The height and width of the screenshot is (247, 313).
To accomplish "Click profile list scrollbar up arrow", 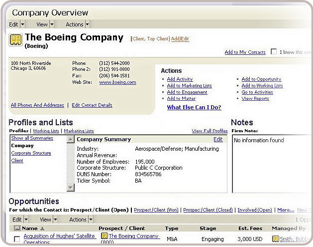I will pos(70,139).
